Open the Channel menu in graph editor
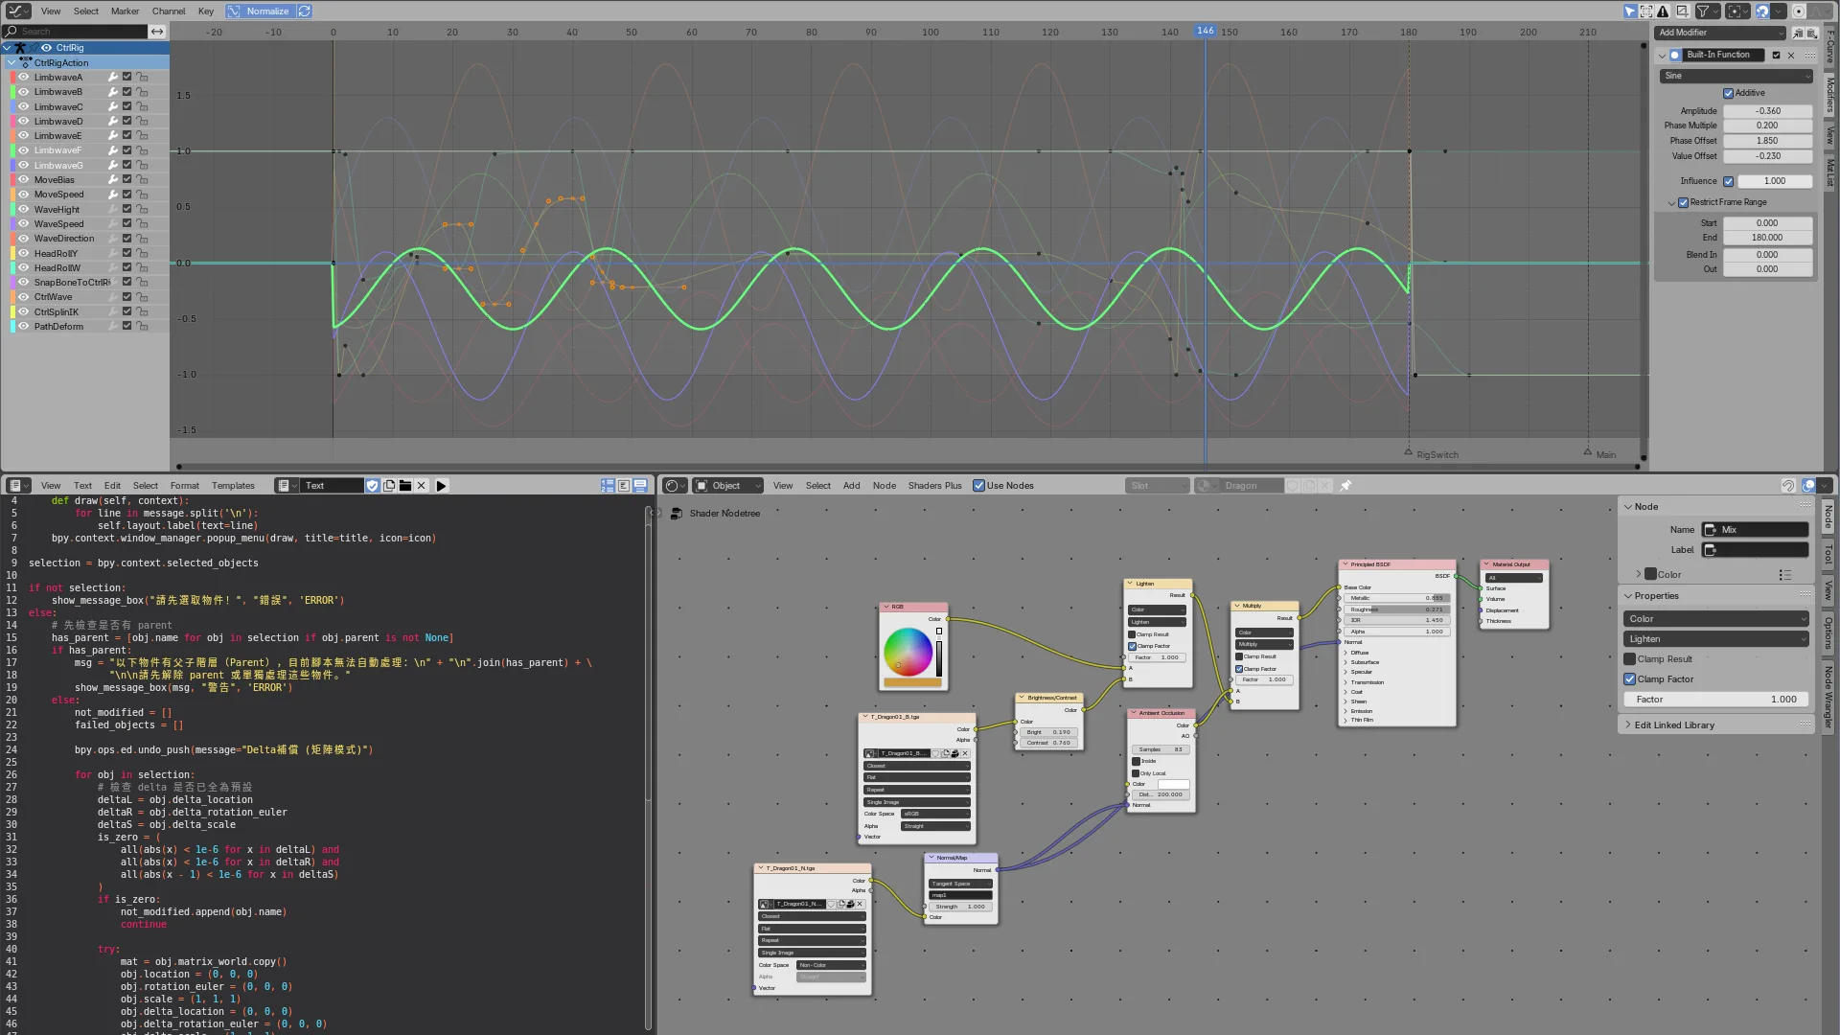The image size is (1840, 1035). click(x=169, y=11)
